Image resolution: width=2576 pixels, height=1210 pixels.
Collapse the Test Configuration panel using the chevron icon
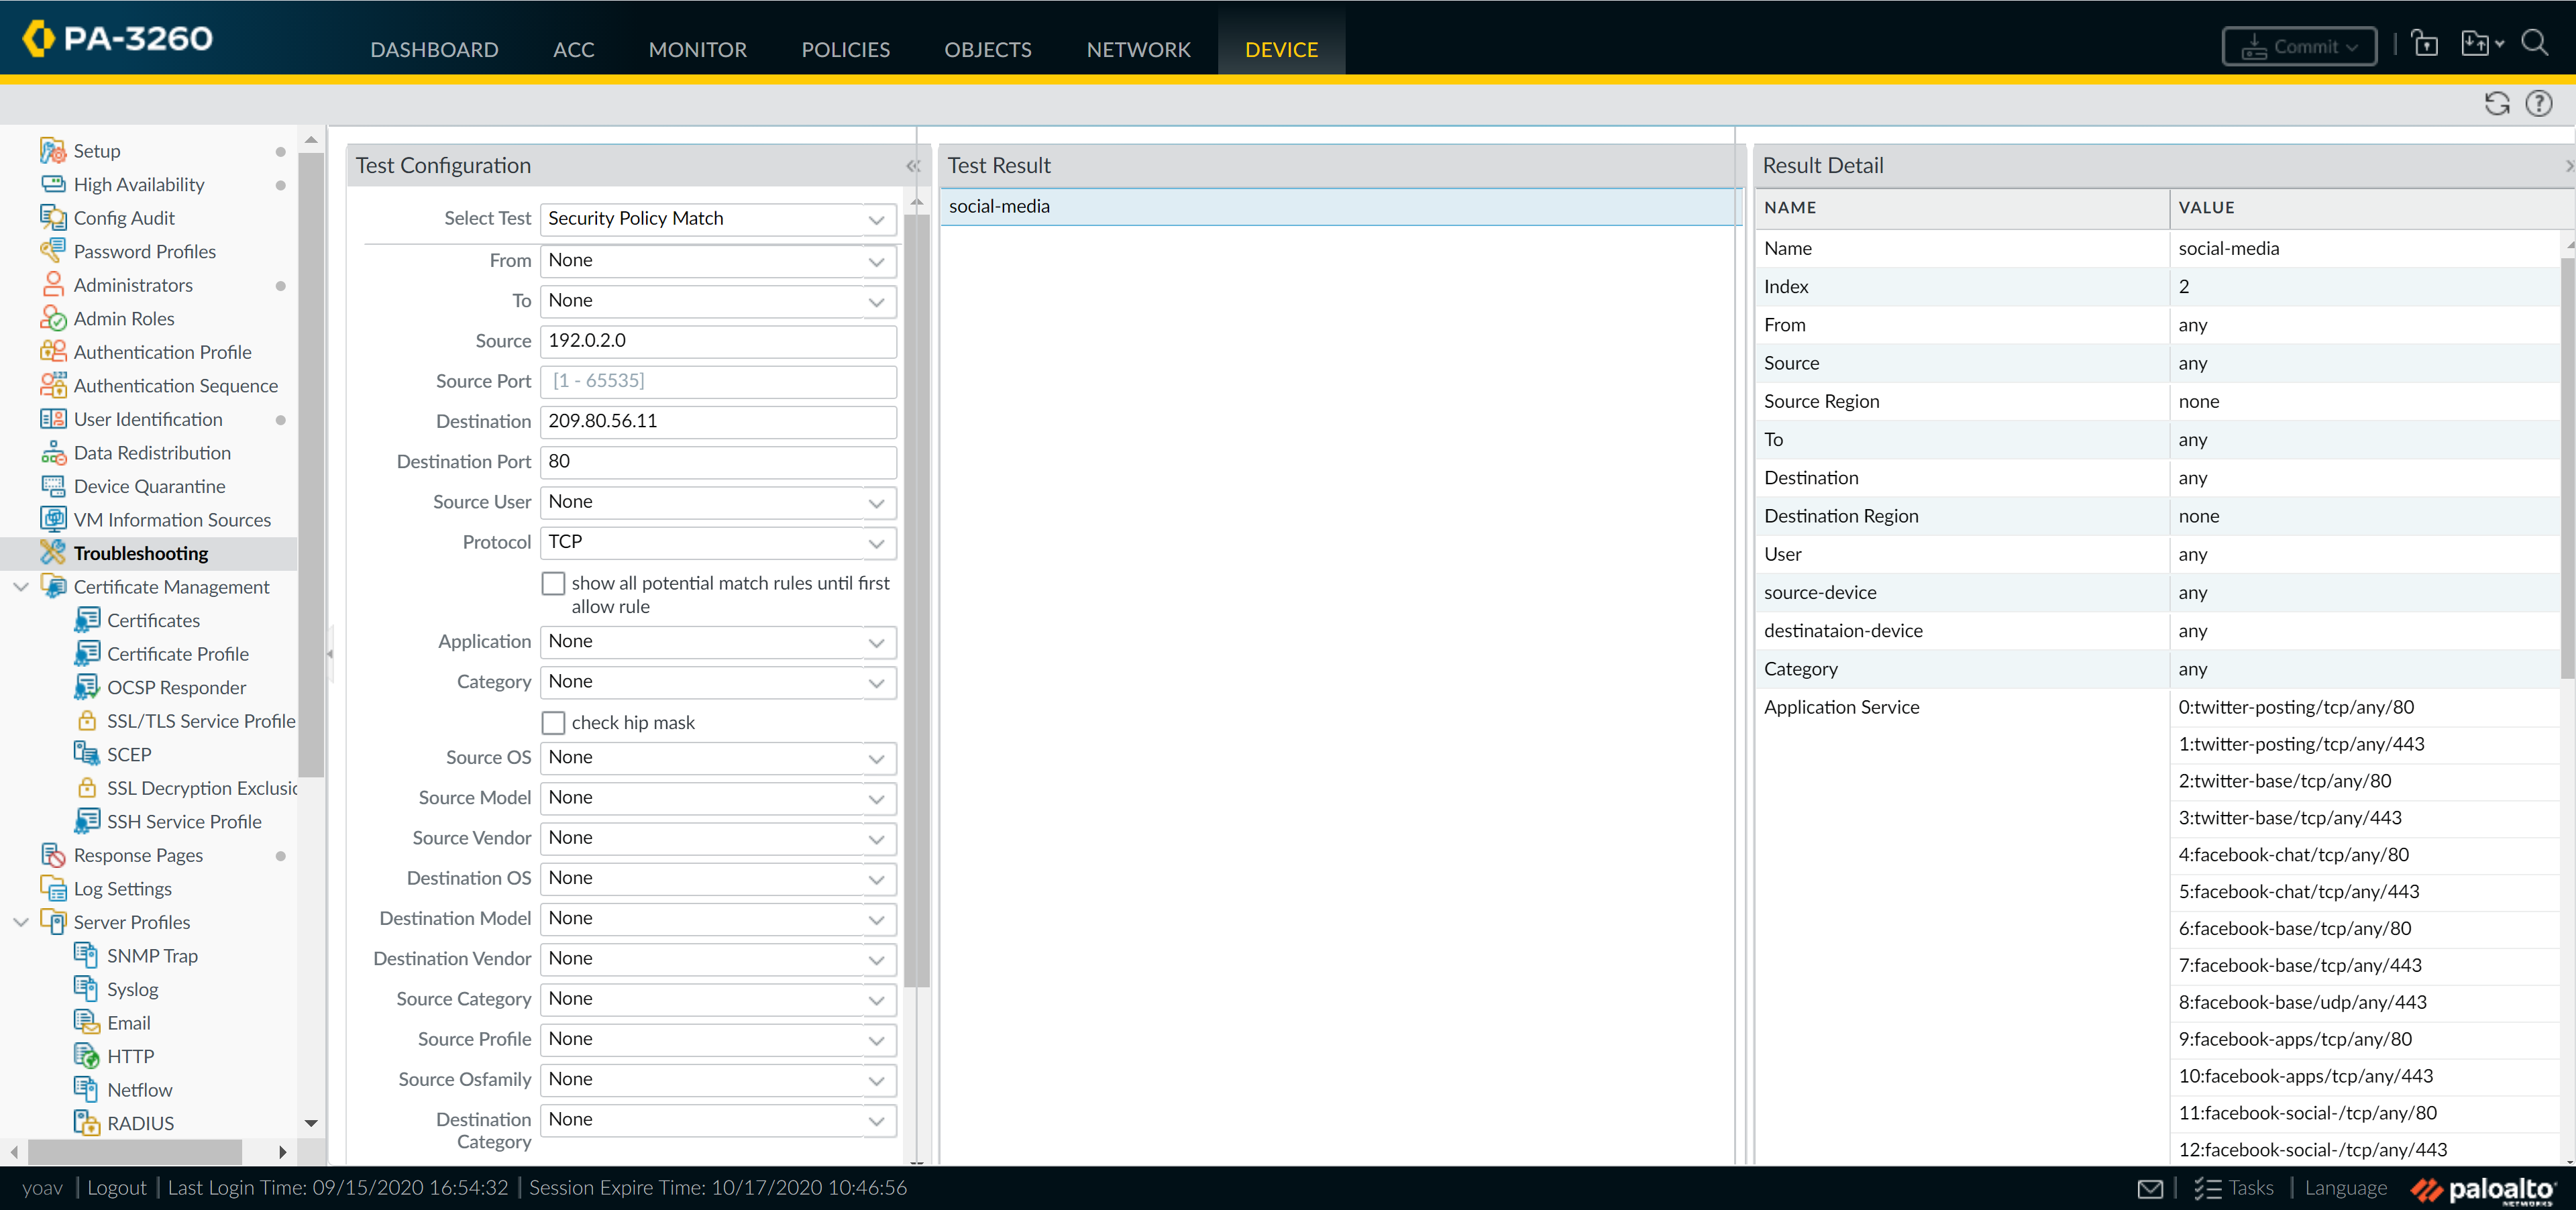pos(912,166)
